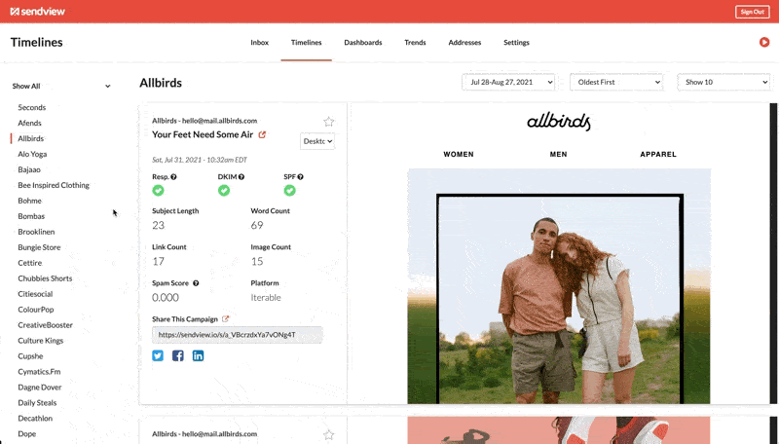The width and height of the screenshot is (779, 444).
Task: Select Brooklinen in sidebar list
Action: 36,232
